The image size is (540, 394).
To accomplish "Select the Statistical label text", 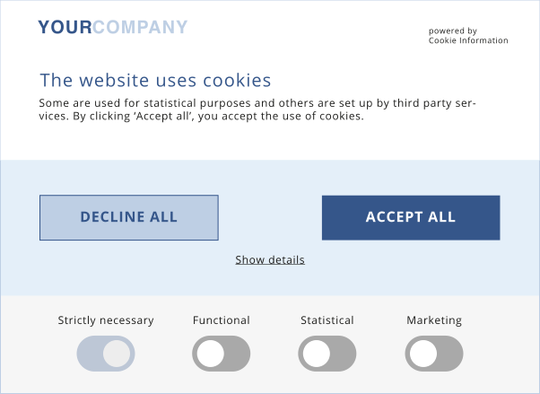I will point(327,320).
